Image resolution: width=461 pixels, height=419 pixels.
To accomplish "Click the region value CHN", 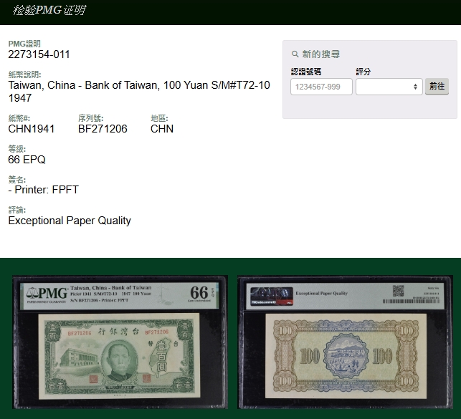I will (162, 129).
